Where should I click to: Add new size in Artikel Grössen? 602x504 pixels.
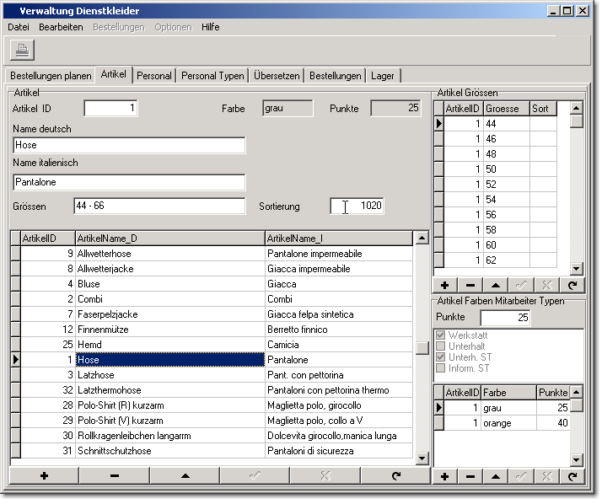click(x=444, y=286)
